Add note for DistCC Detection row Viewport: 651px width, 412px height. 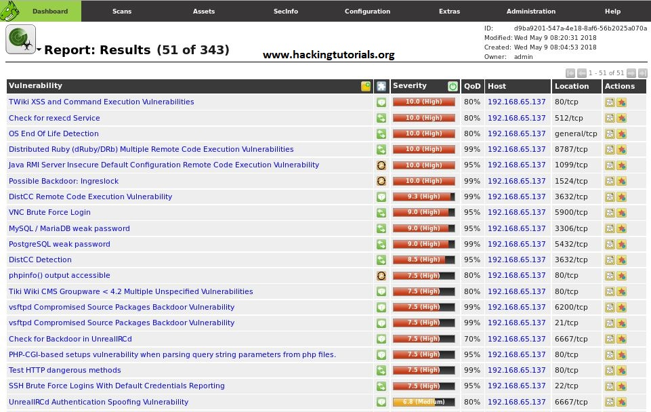(x=610, y=260)
